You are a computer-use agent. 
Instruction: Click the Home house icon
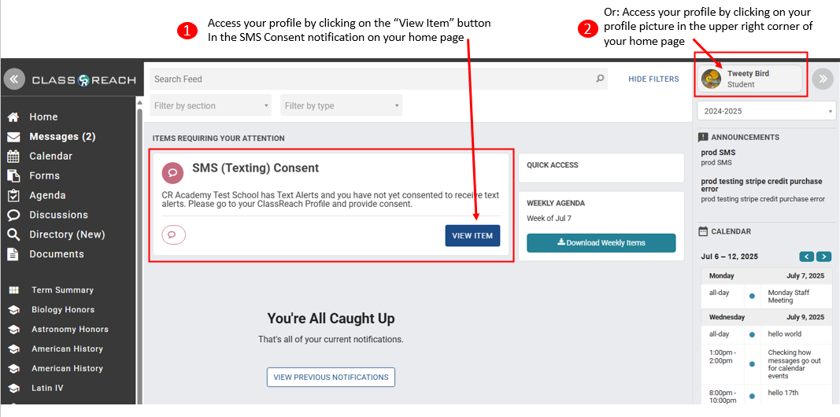pyautogui.click(x=13, y=116)
